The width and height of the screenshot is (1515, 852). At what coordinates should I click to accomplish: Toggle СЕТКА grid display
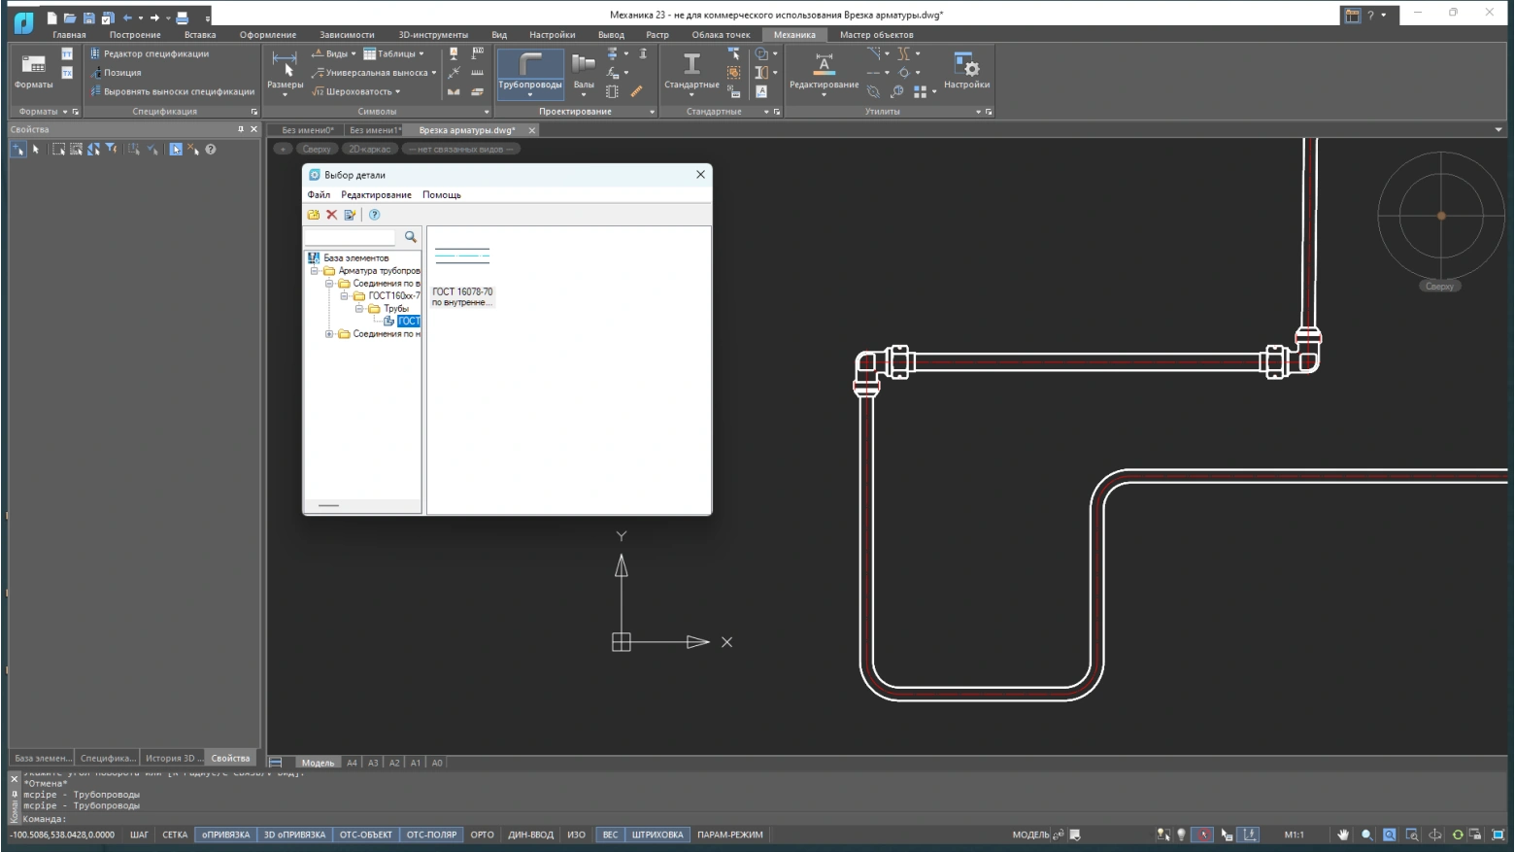[x=175, y=835]
